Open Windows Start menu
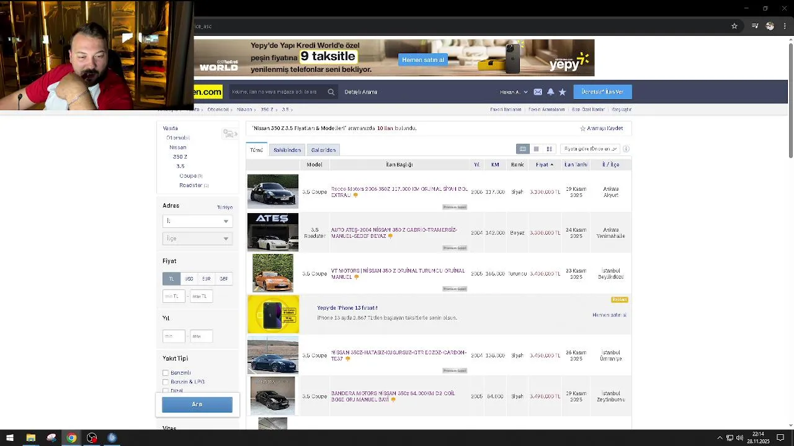The image size is (794, 446). pyautogui.click(x=10, y=438)
